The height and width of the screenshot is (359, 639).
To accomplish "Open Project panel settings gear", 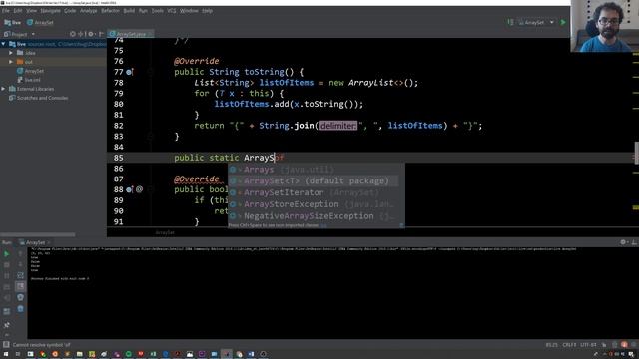I will [91, 34].
